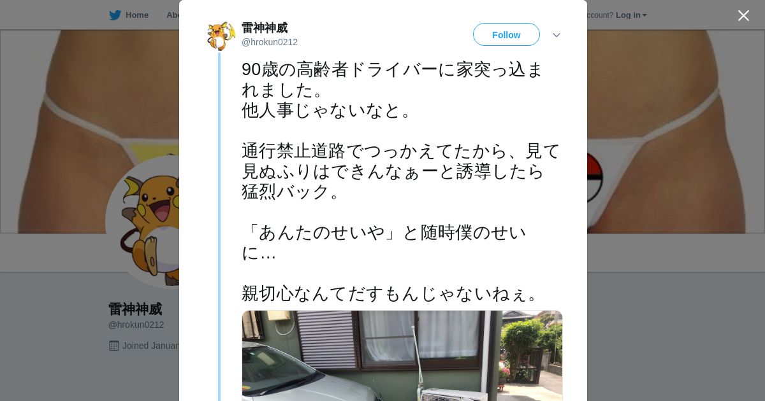
Task: Follow the tweet author 雷神神威
Action: tap(506, 34)
